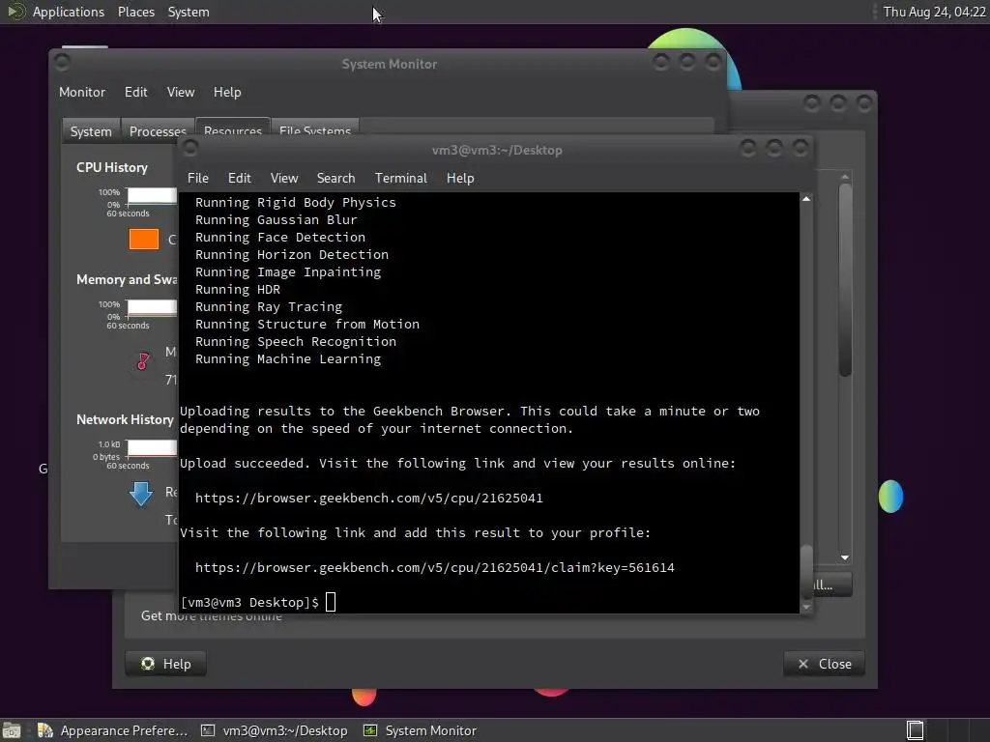This screenshot has height=742, width=990.
Task: Click the Geekbench claim URL with key=561614
Action: [434, 567]
